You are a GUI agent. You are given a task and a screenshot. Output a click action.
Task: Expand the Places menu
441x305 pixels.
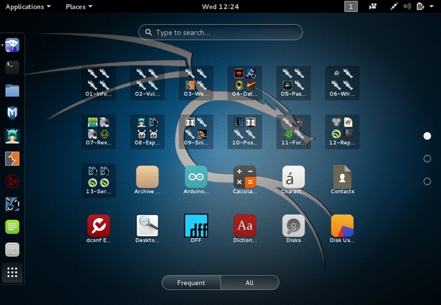pyautogui.click(x=79, y=7)
